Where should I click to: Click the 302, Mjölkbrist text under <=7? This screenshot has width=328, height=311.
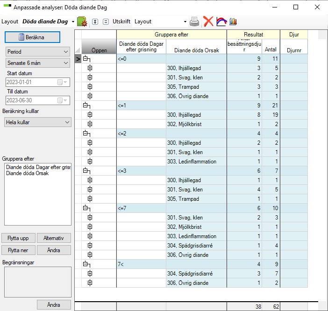184,227
